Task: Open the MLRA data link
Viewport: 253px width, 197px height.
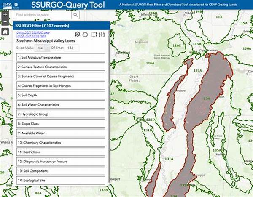Action: point(31,36)
